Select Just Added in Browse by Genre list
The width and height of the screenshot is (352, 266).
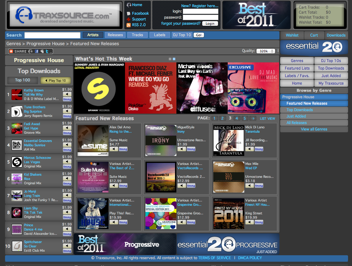click(x=314, y=116)
